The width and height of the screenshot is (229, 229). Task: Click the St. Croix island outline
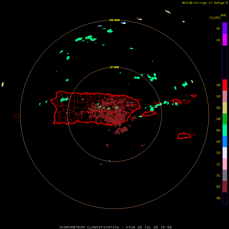pyautogui.click(x=185, y=136)
